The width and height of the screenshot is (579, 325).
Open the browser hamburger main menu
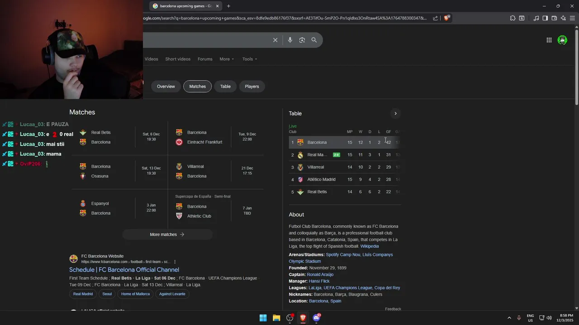[x=572, y=18]
